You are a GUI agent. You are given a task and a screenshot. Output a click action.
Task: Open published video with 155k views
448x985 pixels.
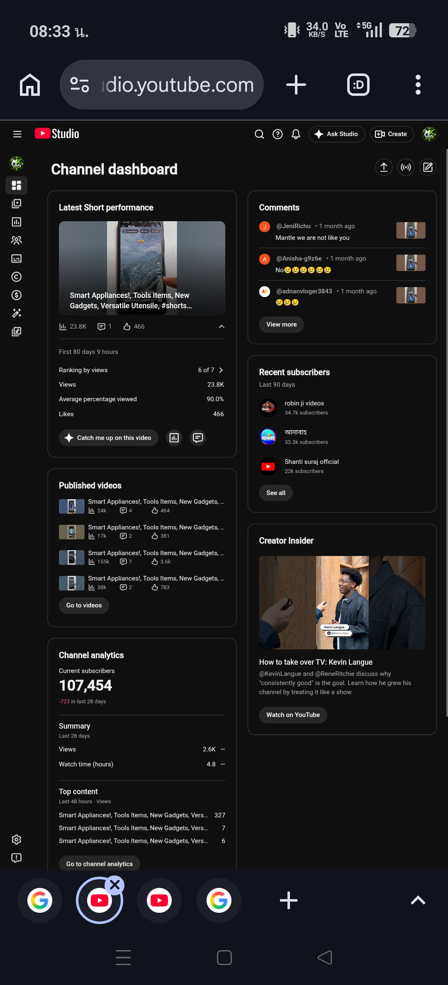[141, 557]
